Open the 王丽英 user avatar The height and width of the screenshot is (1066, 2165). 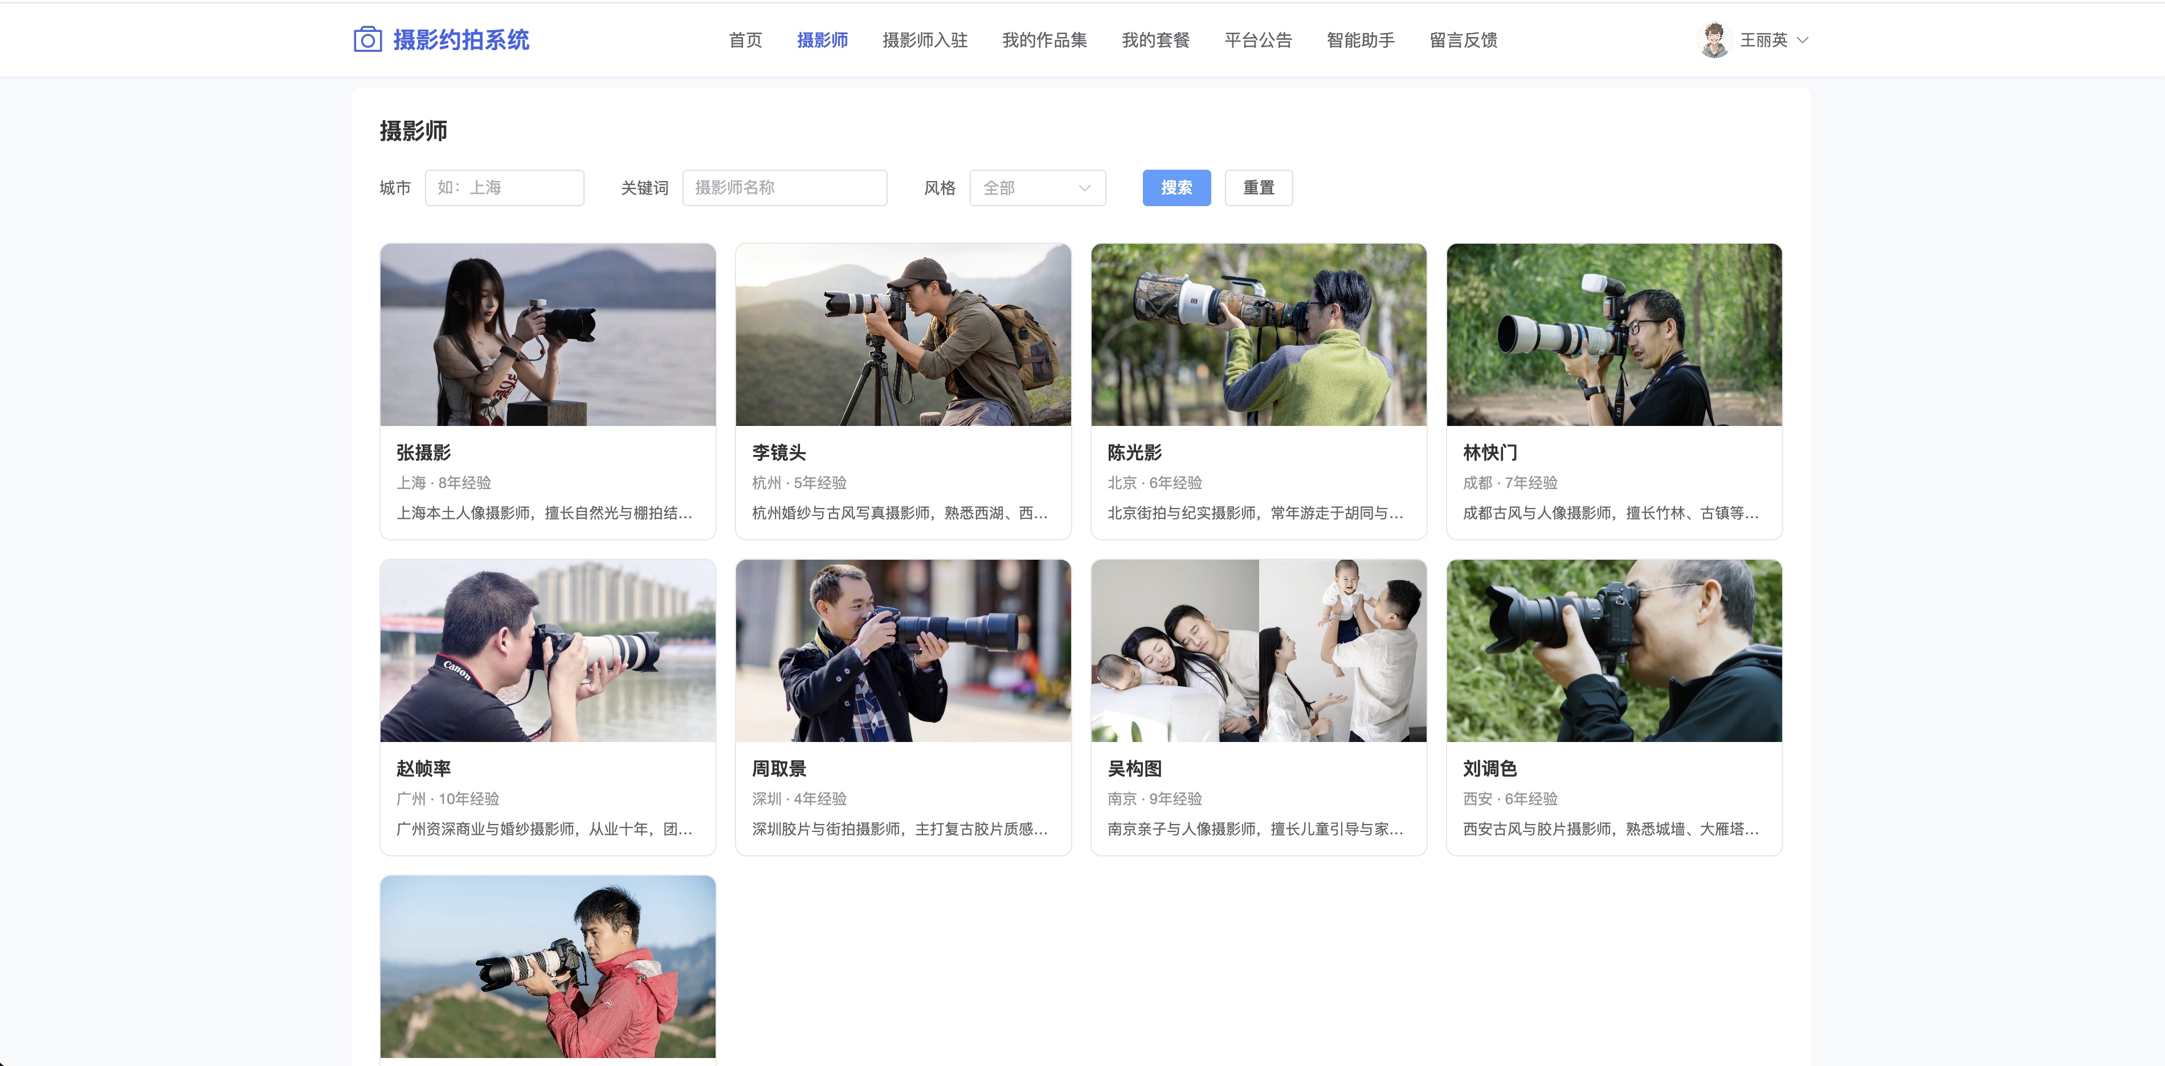[x=1714, y=39]
